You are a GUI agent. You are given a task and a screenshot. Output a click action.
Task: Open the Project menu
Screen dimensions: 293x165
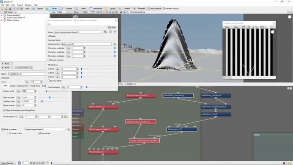click(x=20, y=5)
